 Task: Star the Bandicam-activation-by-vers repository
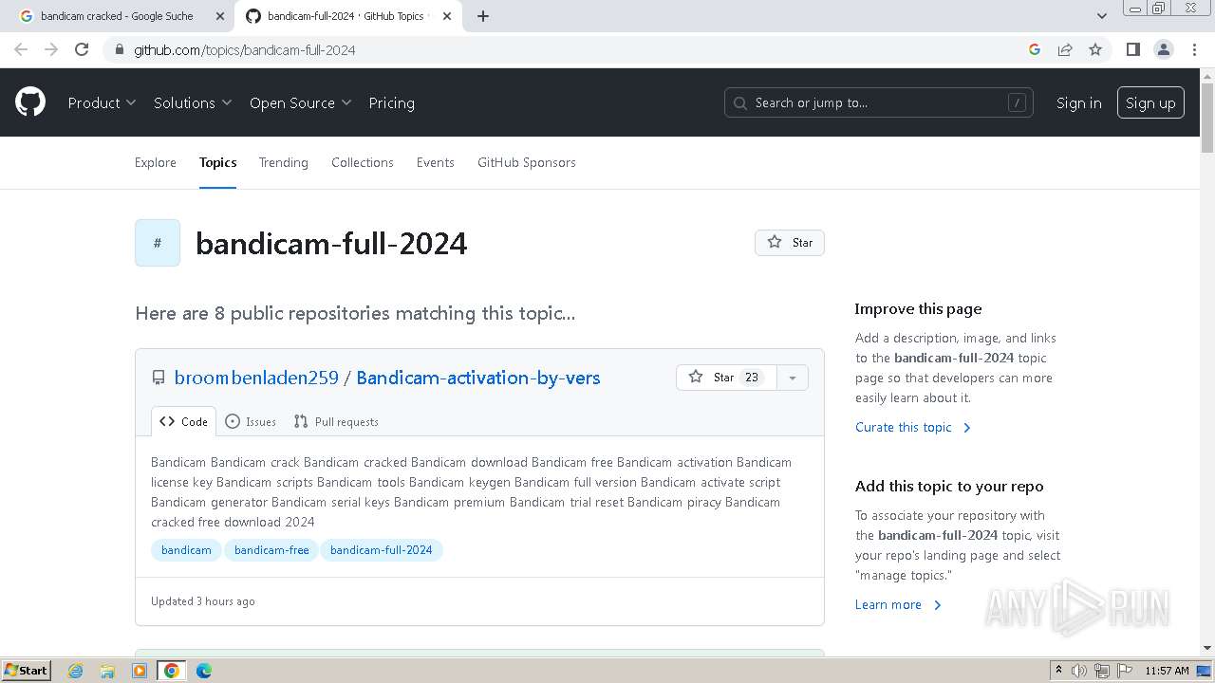point(726,378)
